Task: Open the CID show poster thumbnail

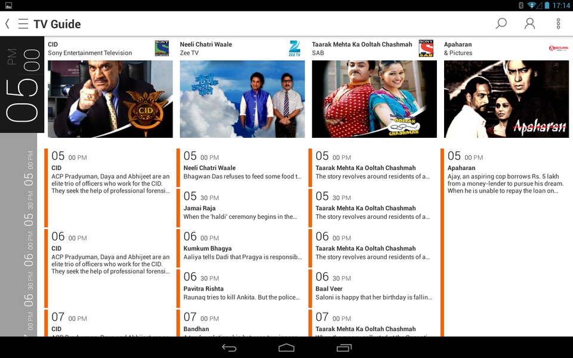Action: [110, 99]
